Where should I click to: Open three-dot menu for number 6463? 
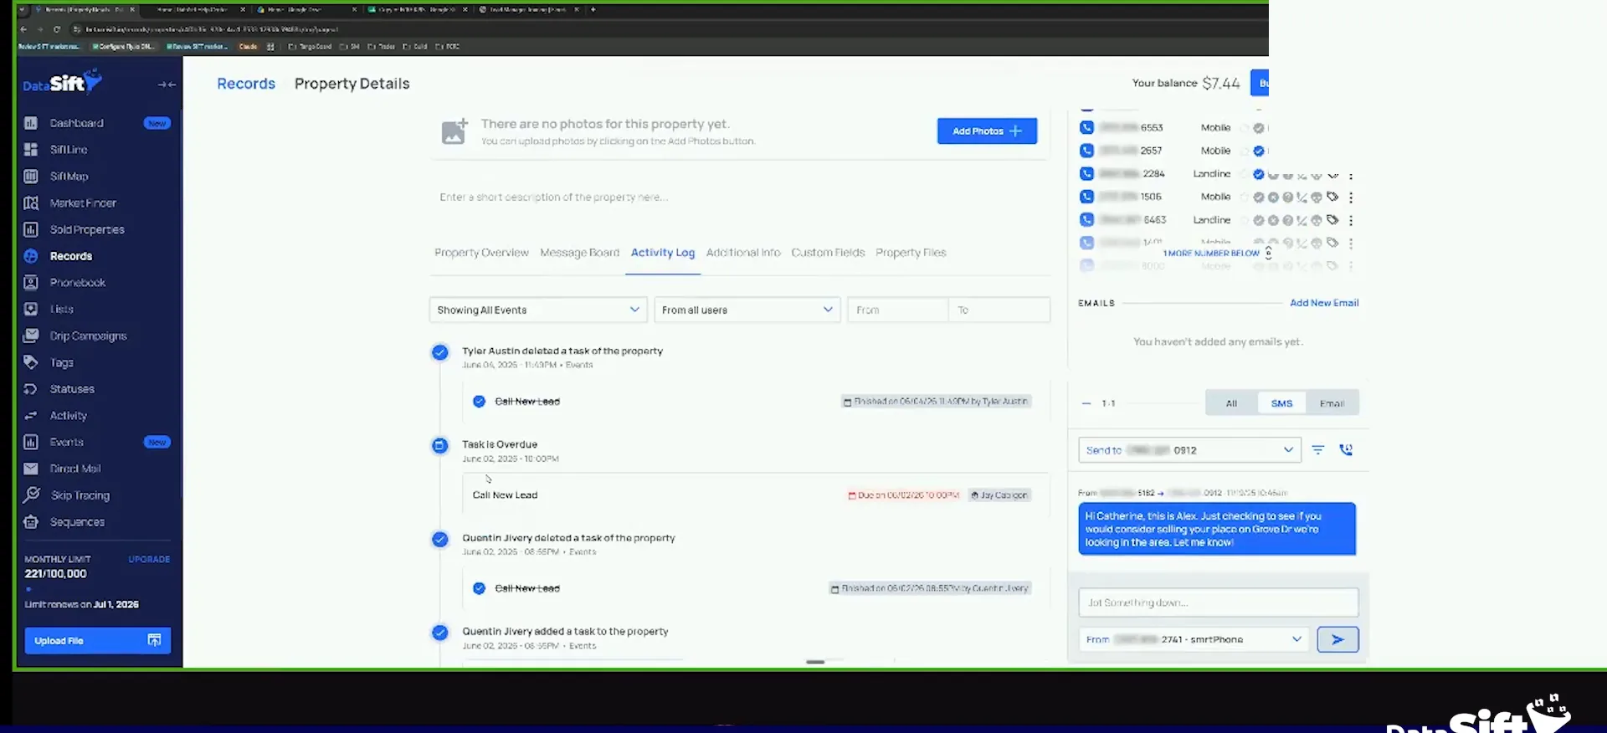(1351, 220)
